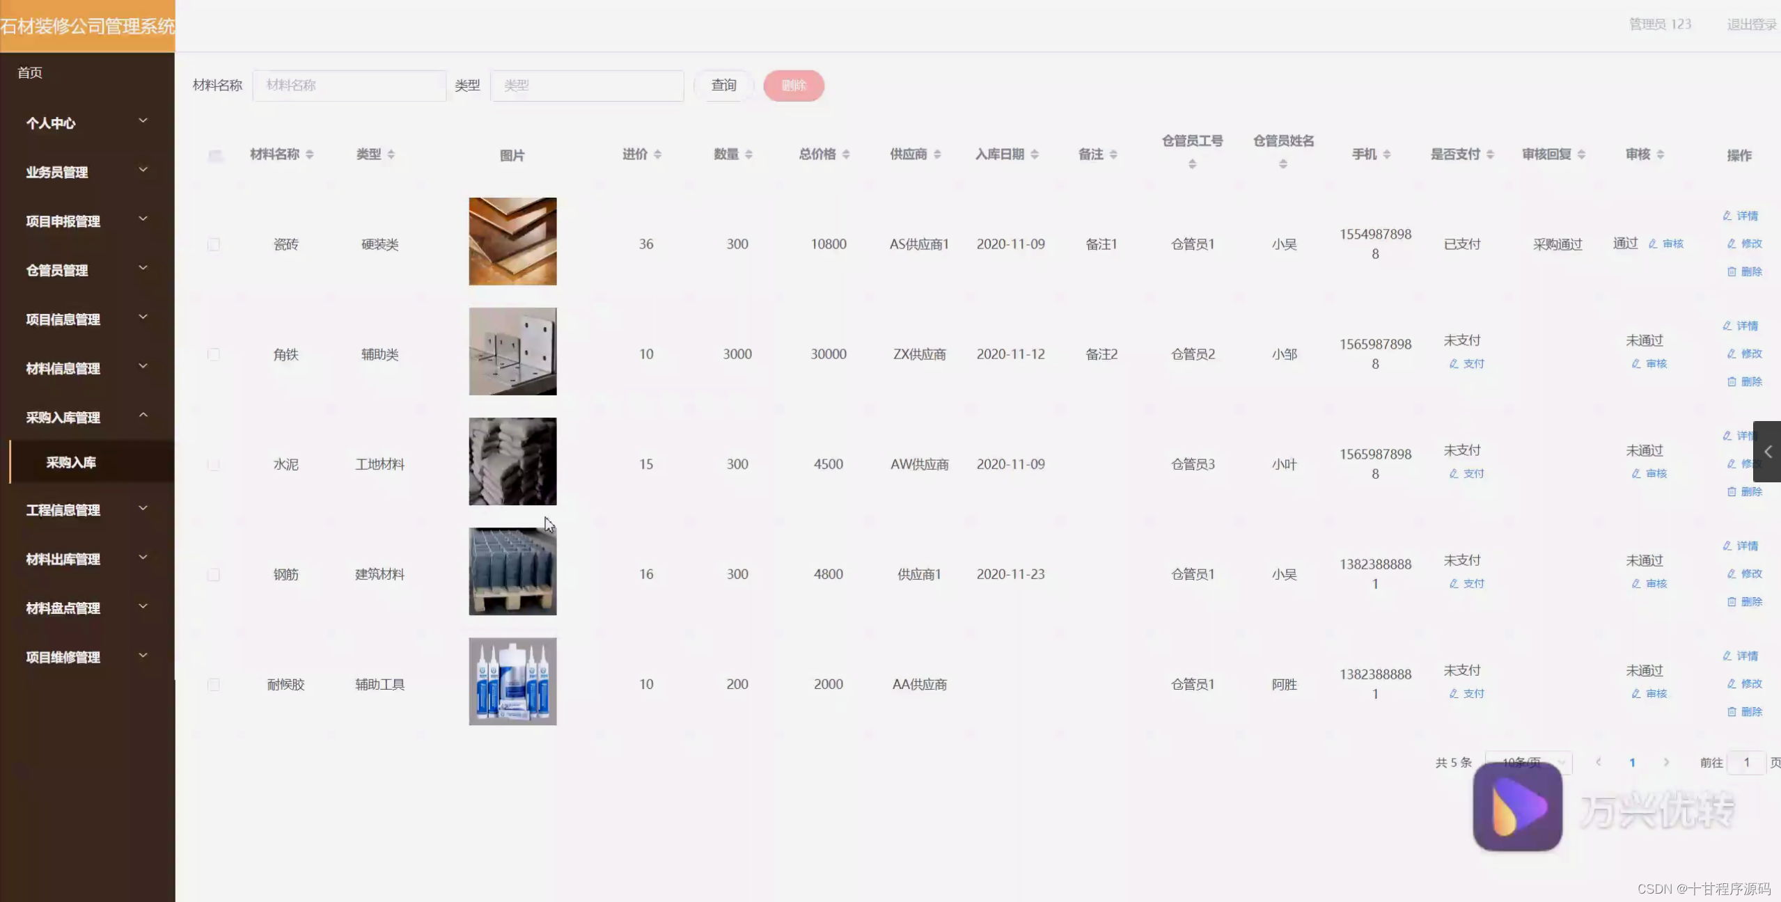The height and width of the screenshot is (902, 1781).
Task: Sort table by 总价格 column
Action: [x=845, y=155]
